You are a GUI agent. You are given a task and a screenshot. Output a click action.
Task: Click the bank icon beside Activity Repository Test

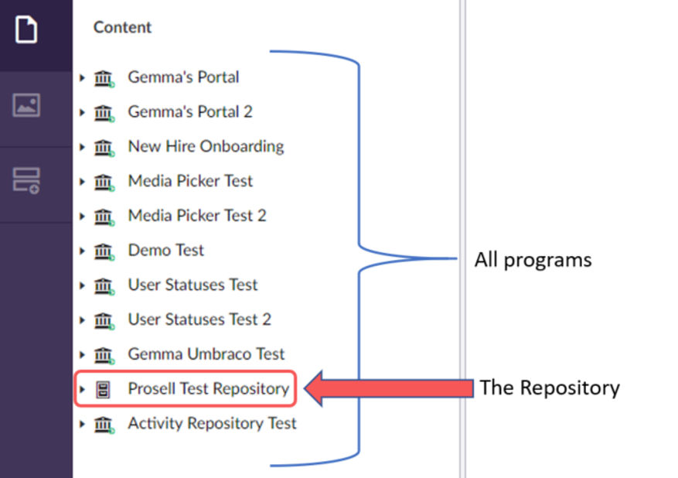[104, 424]
